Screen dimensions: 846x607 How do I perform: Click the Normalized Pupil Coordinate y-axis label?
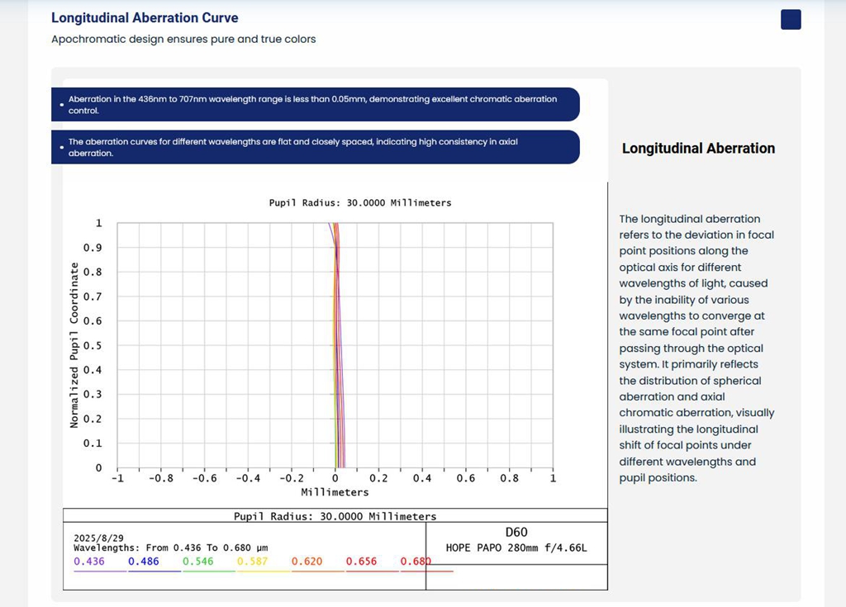(x=74, y=345)
